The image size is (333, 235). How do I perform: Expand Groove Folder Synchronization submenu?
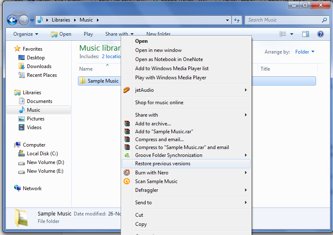point(187,155)
